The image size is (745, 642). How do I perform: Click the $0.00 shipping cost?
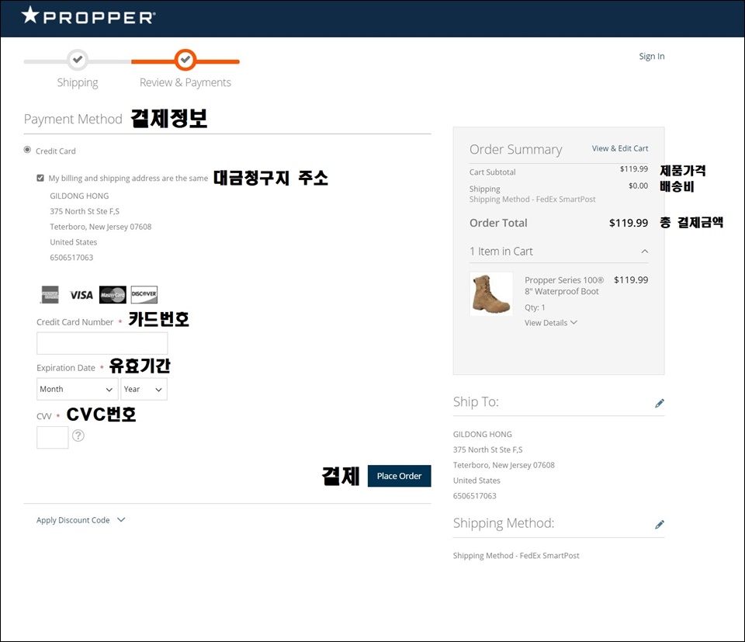638,186
